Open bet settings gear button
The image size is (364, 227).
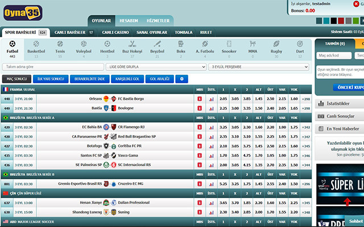182,79
